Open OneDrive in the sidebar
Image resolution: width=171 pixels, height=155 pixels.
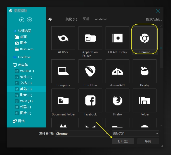(22, 57)
